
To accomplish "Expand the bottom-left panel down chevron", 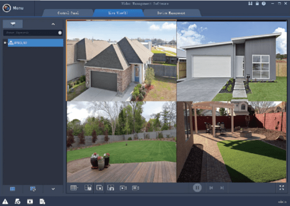I will point(53,189).
